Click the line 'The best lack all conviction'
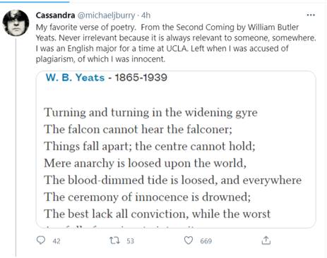327x258 pixels. pos(157,214)
